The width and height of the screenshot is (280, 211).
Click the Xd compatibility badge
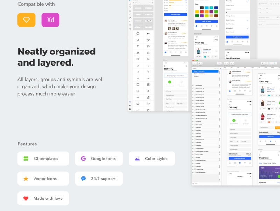click(x=50, y=20)
